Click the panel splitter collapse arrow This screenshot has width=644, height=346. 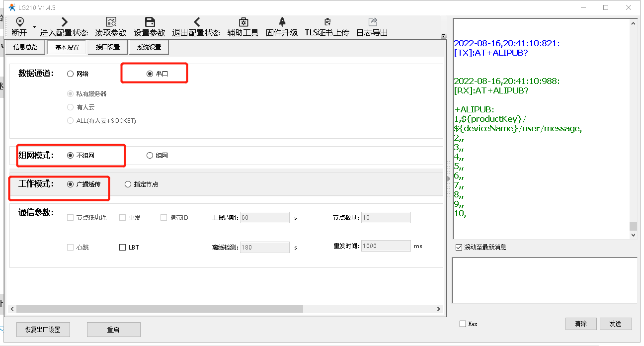pyautogui.click(x=448, y=178)
